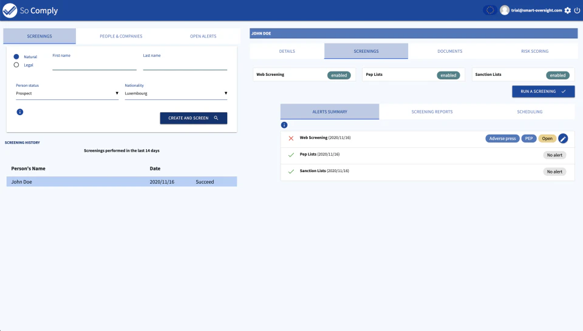
Task: Click No alert badge for Sanction Lists
Action: click(554, 172)
